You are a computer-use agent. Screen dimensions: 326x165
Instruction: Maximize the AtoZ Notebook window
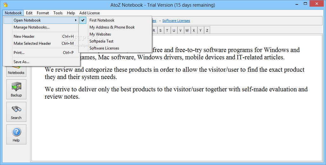(x=305, y=3)
